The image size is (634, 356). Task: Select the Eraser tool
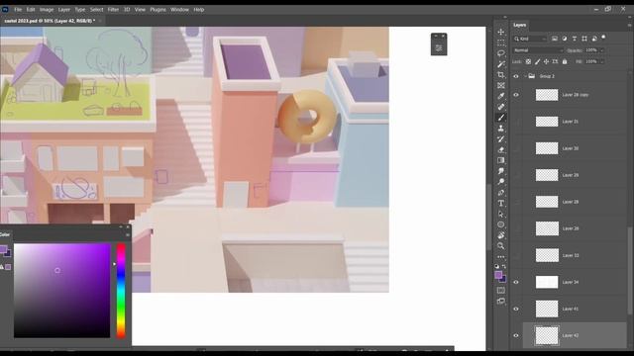501,149
